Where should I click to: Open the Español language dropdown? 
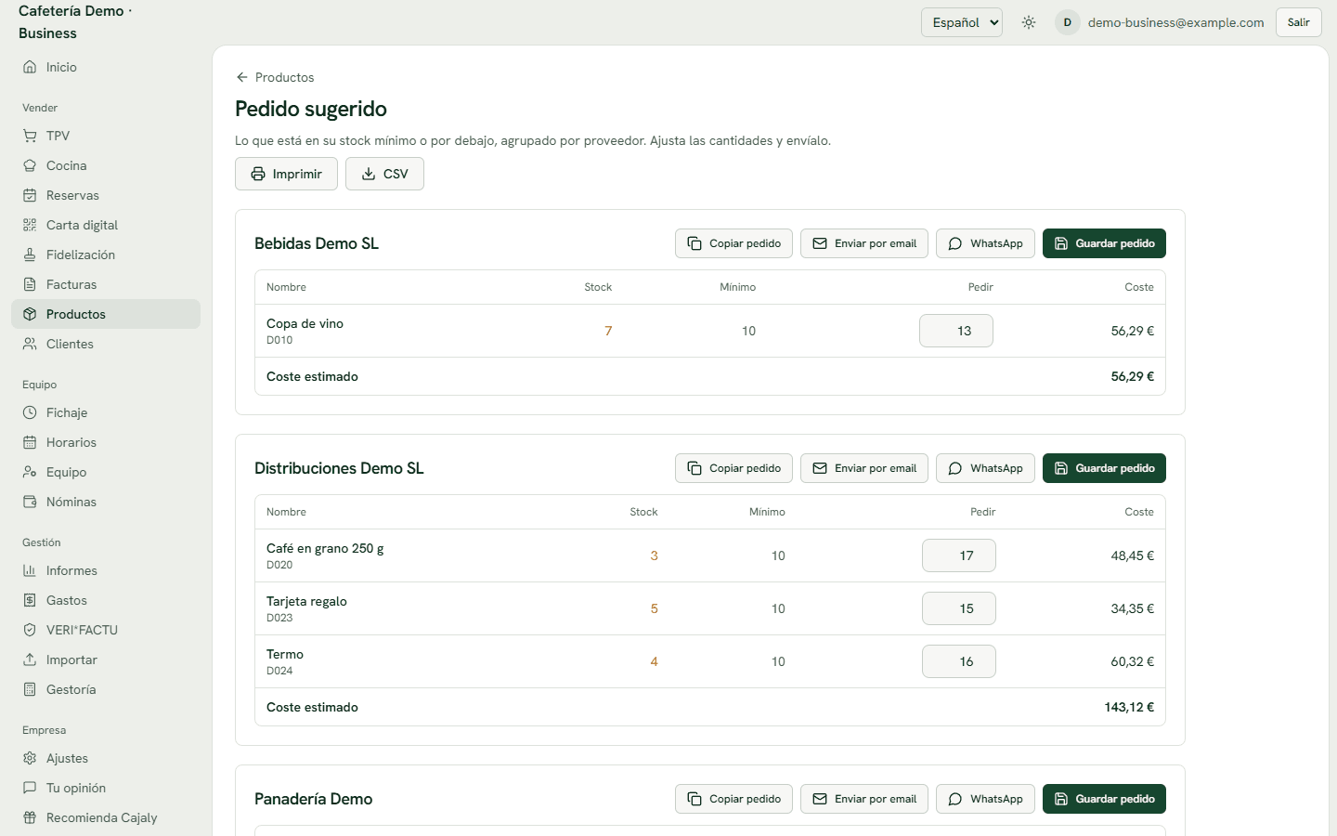(x=962, y=22)
